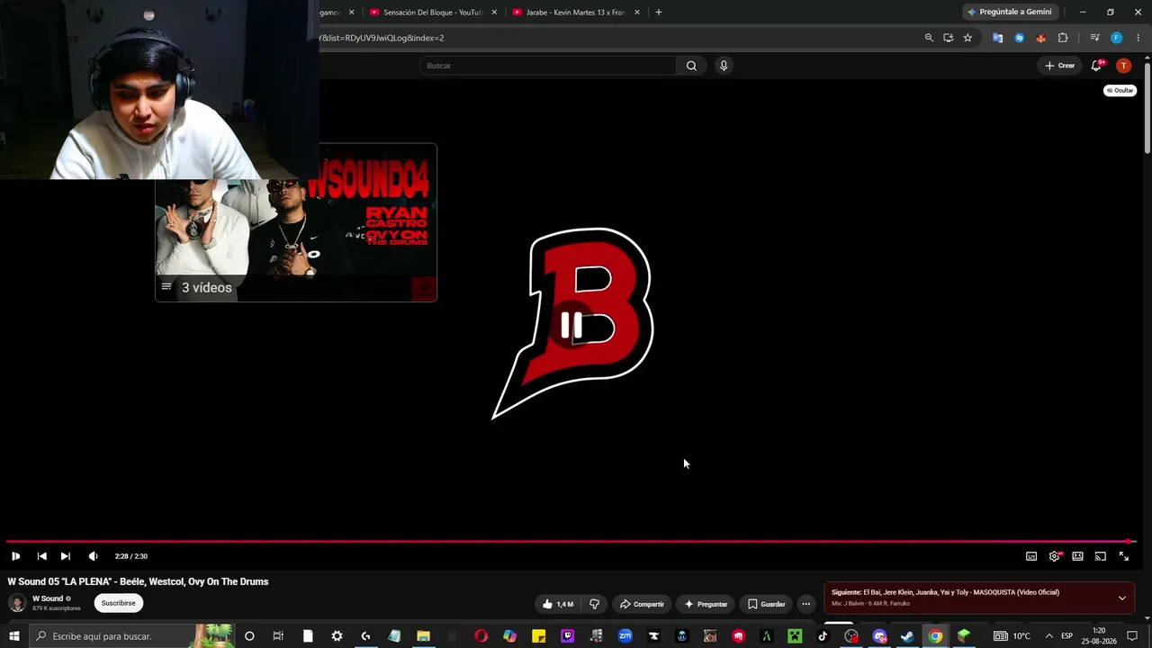Close the Jarabe - Kevin Martes 13 tab
This screenshot has width=1152, height=648.
637,13
